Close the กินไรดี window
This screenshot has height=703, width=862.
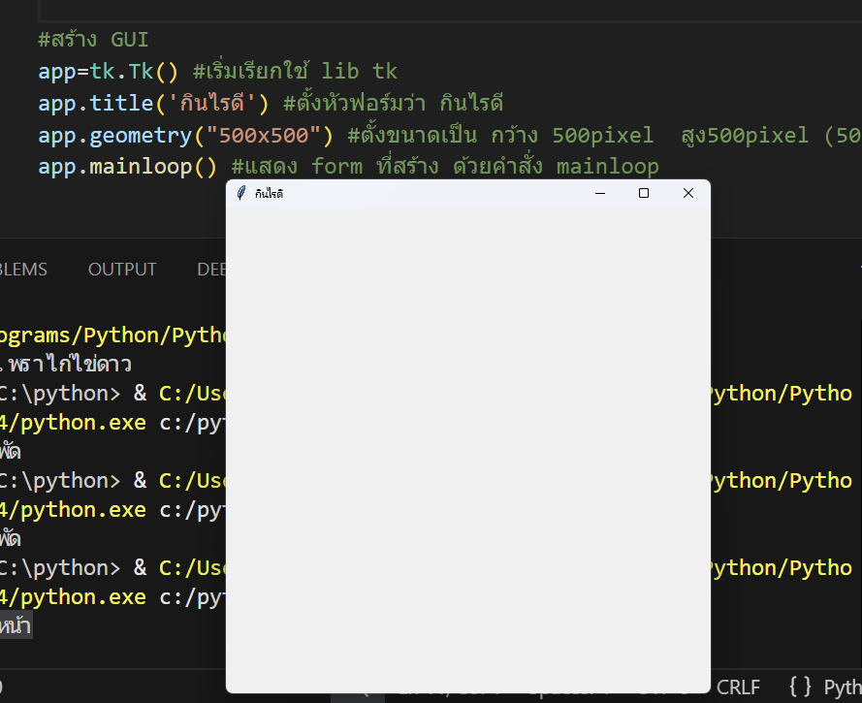[x=688, y=194]
